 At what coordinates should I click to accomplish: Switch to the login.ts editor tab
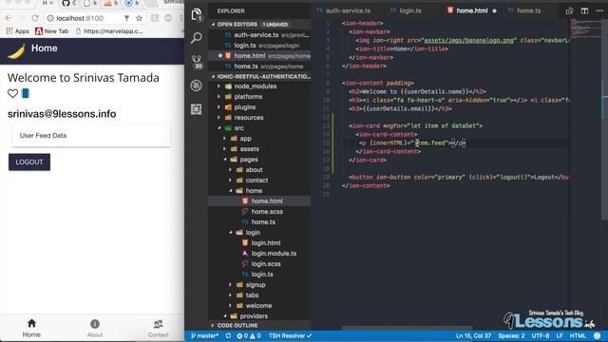click(406, 10)
